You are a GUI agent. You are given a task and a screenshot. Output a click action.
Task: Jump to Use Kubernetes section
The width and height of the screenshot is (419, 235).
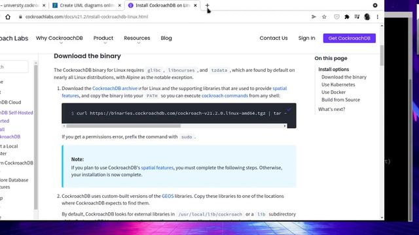point(338,84)
